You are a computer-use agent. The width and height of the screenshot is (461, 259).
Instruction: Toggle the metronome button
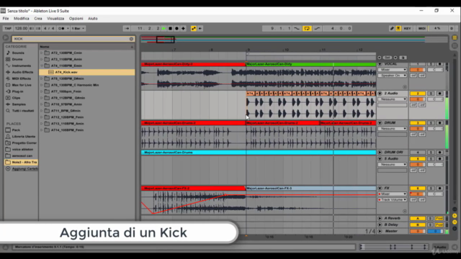pyautogui.click(x=61, y=29)
